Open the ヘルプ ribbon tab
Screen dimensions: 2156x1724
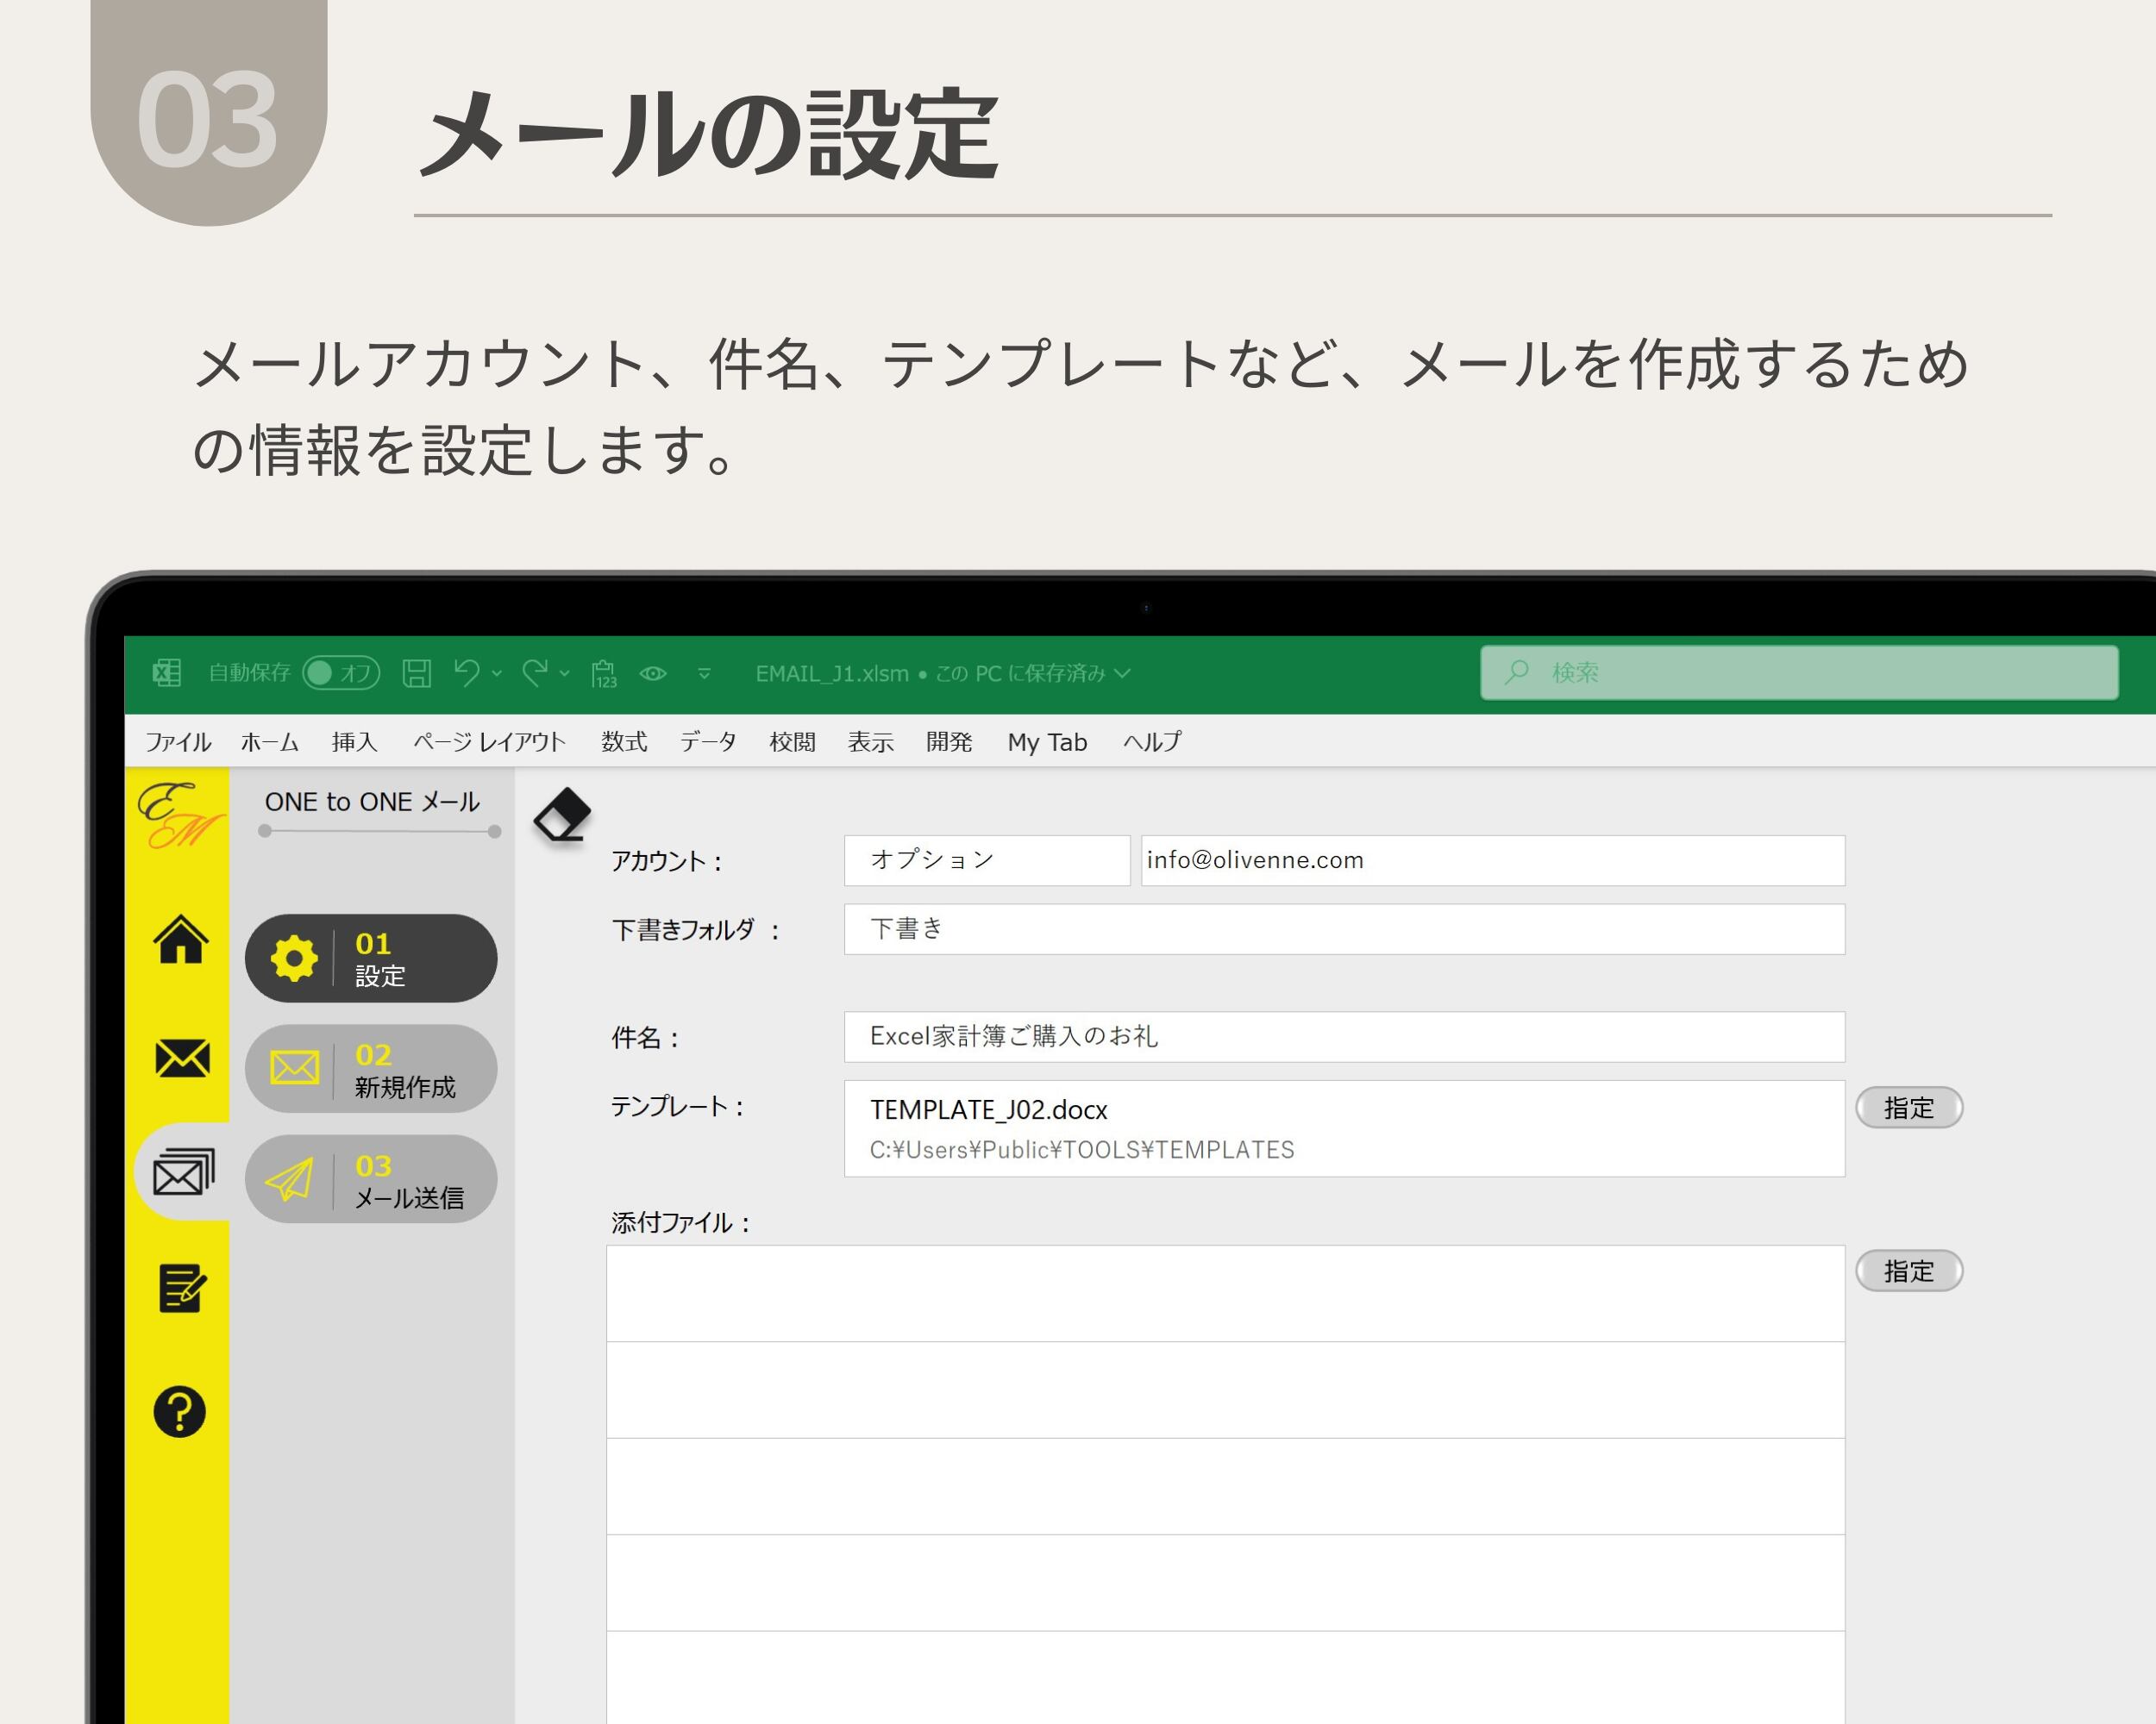(1152, 741)
